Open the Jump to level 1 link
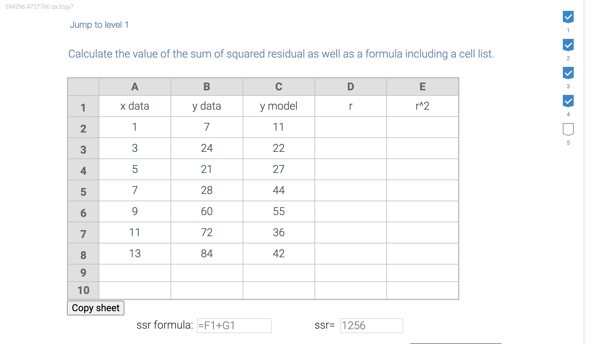This screenshot has height=344, width=606. pyautogui.click(x=99, y=24)
